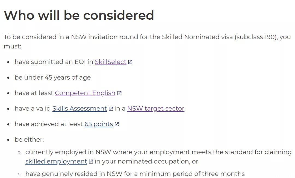Visit the NSW target sector link
This screenshot has height=178, width=295.
point(156,109)
